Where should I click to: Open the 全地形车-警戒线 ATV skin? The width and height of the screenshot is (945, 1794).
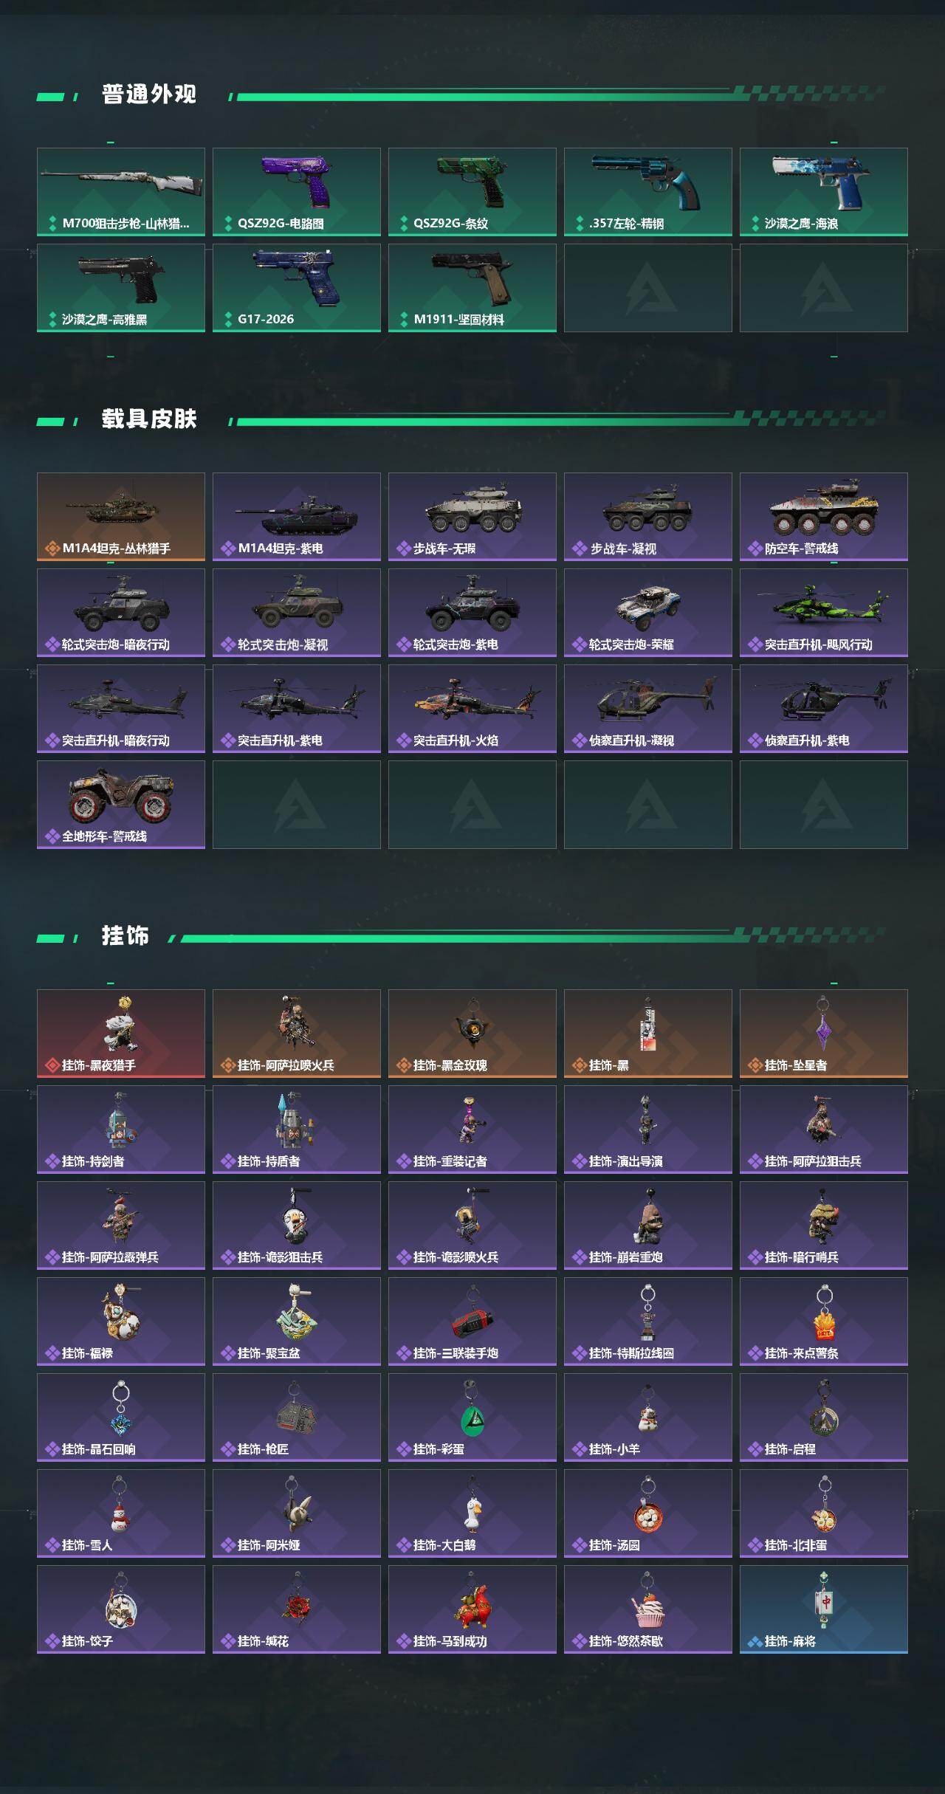pos(121,805)
